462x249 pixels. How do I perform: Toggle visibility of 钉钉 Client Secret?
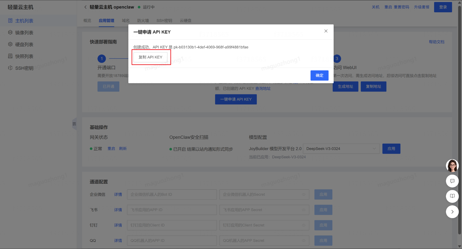[x=303, y=225]
